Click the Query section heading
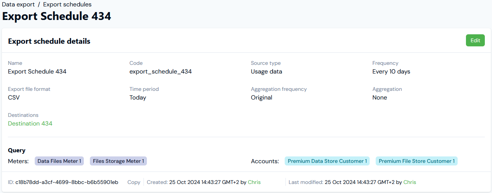492x193 pixels. (17, 150)
